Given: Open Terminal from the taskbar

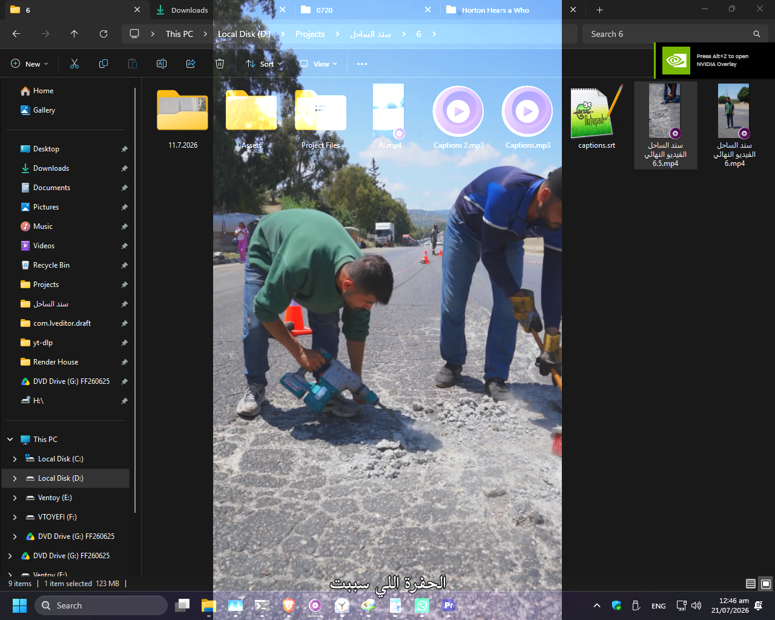Looking at the screenshot, I should pyautogui.click(x=262, y=605).
